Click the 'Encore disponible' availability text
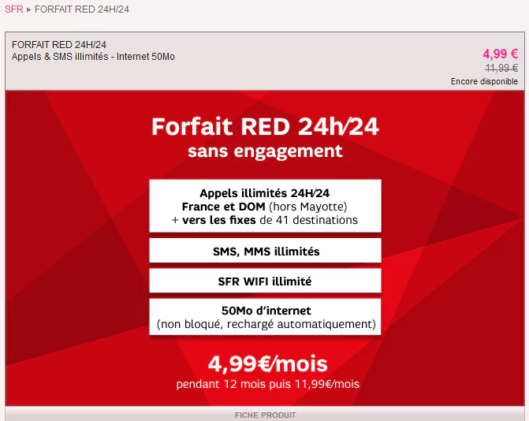Viewport: 529px width, 421px height. [484, 81]
